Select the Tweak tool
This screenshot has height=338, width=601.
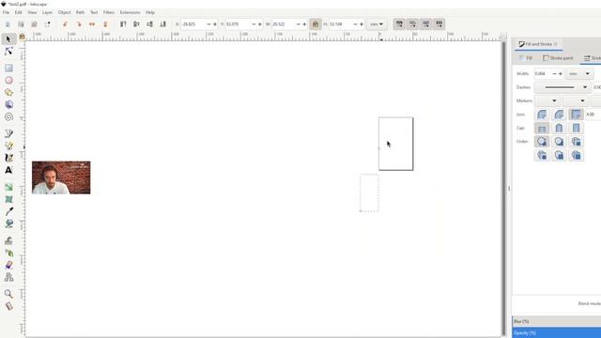click(x=8, y=240)
